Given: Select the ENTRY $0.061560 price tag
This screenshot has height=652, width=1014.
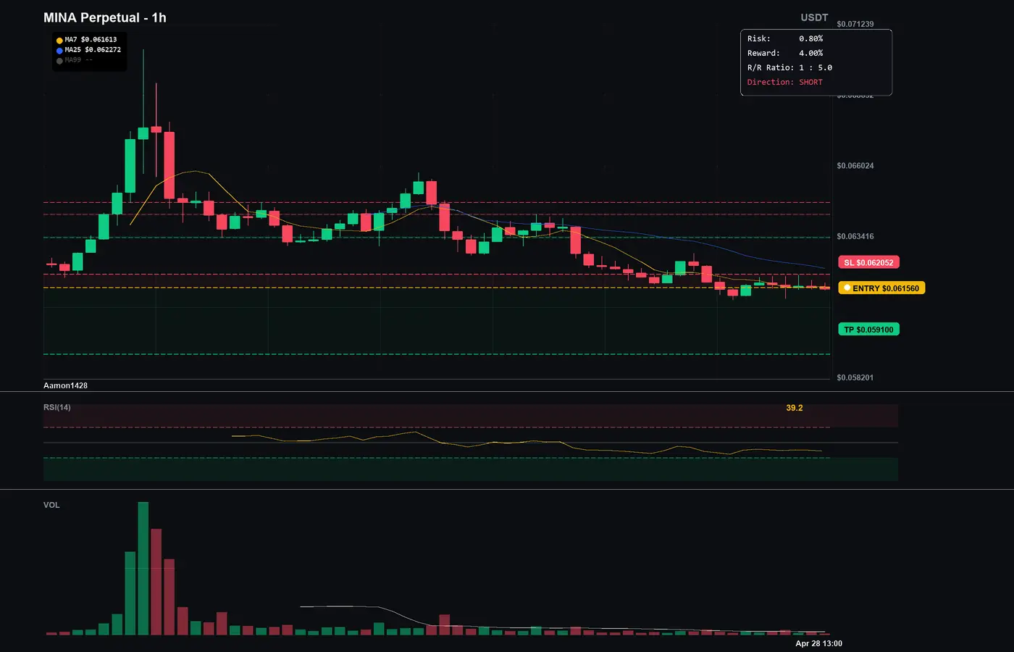Looking at the screenshot, I should [x=881, y=288].
